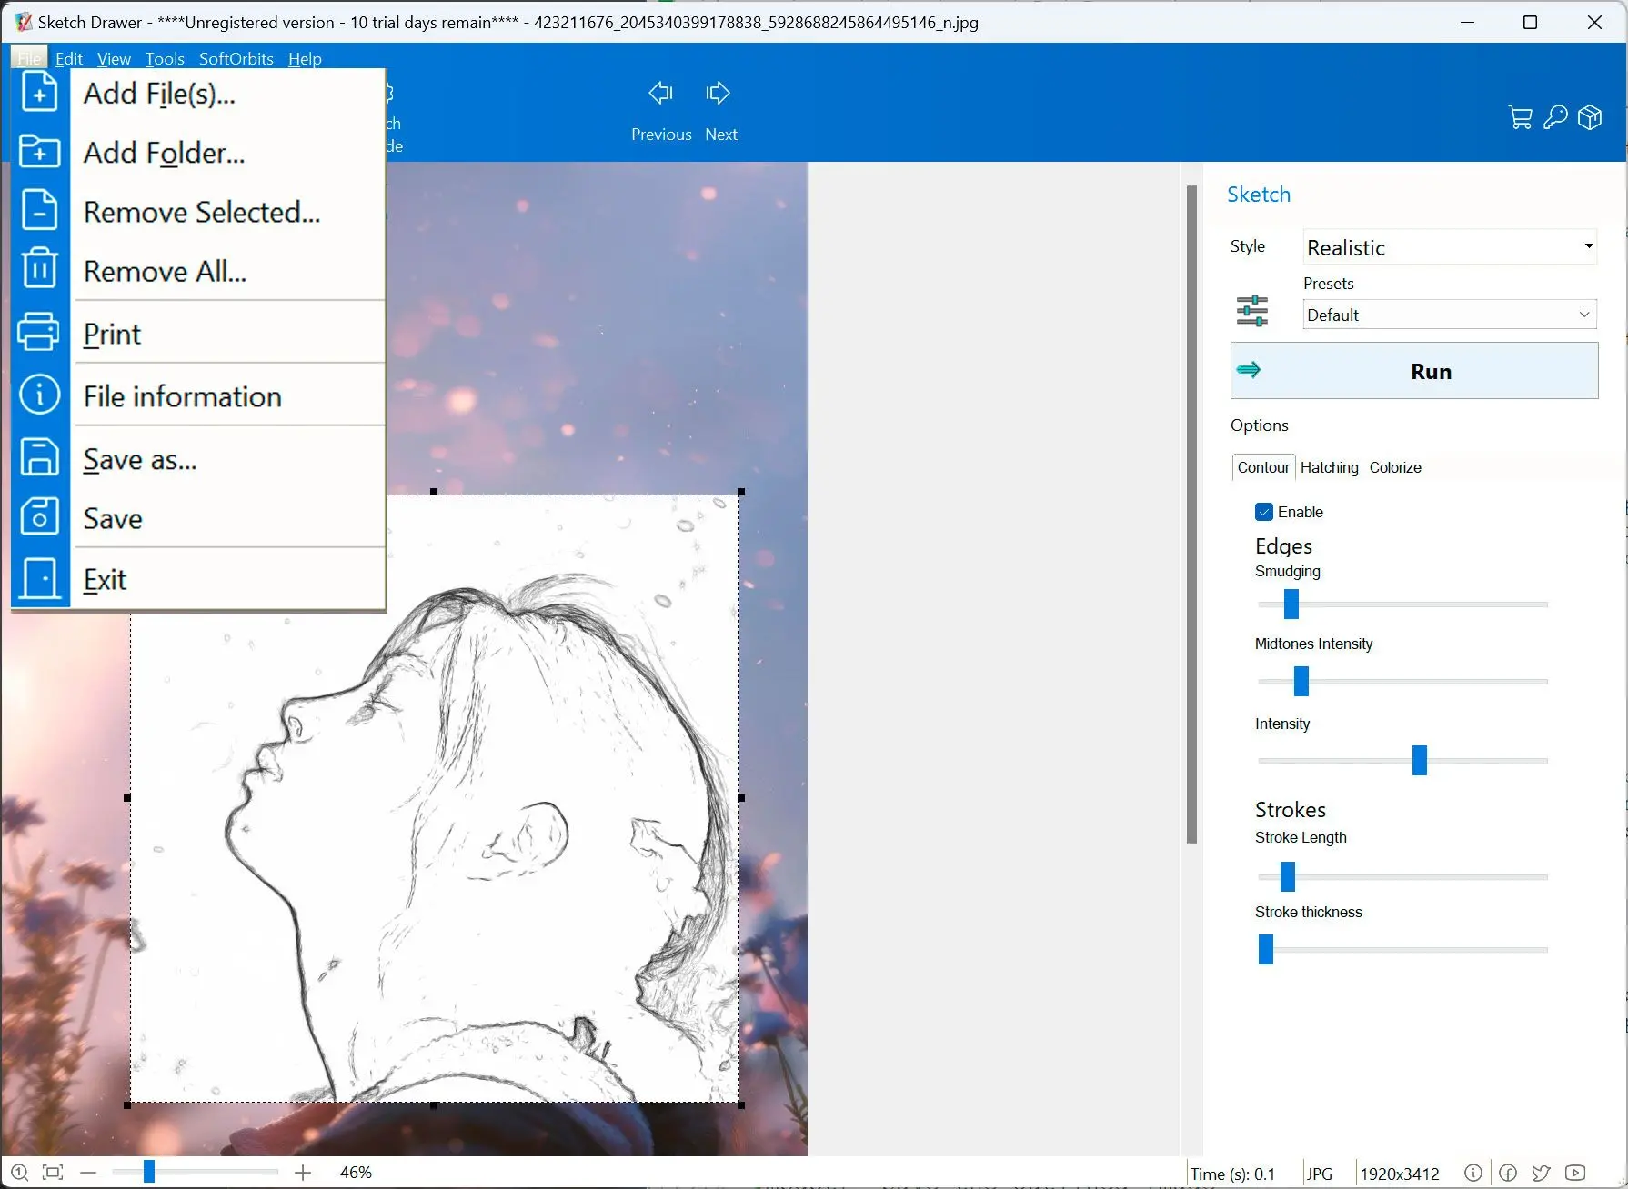
Task: Click the Time (s): 0.1 status text
Action: [x=1232, y=1174]
